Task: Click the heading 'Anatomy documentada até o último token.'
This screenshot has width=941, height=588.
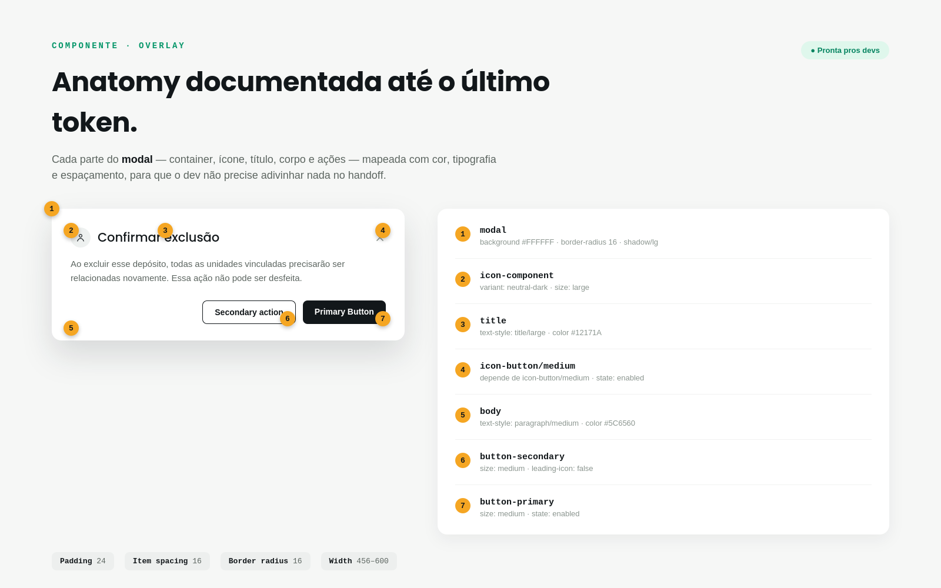Action: point(301,102)
